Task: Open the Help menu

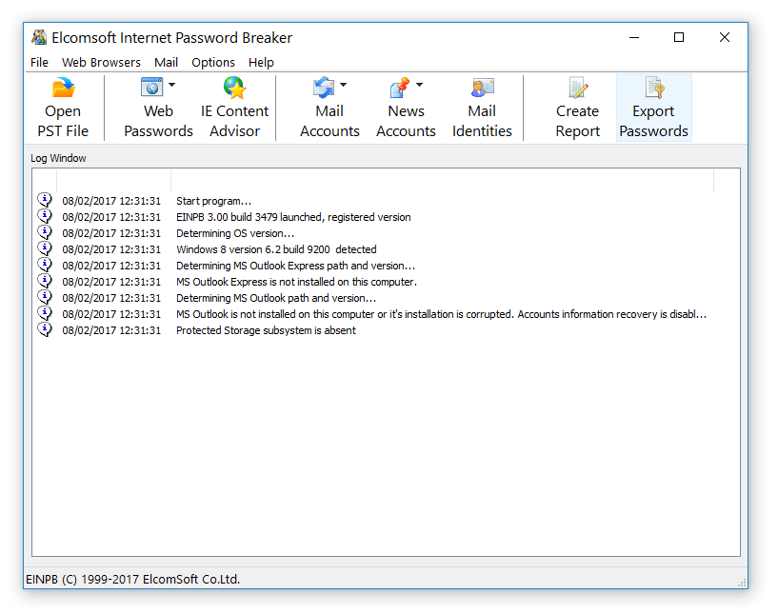Action: coord(261,63)
